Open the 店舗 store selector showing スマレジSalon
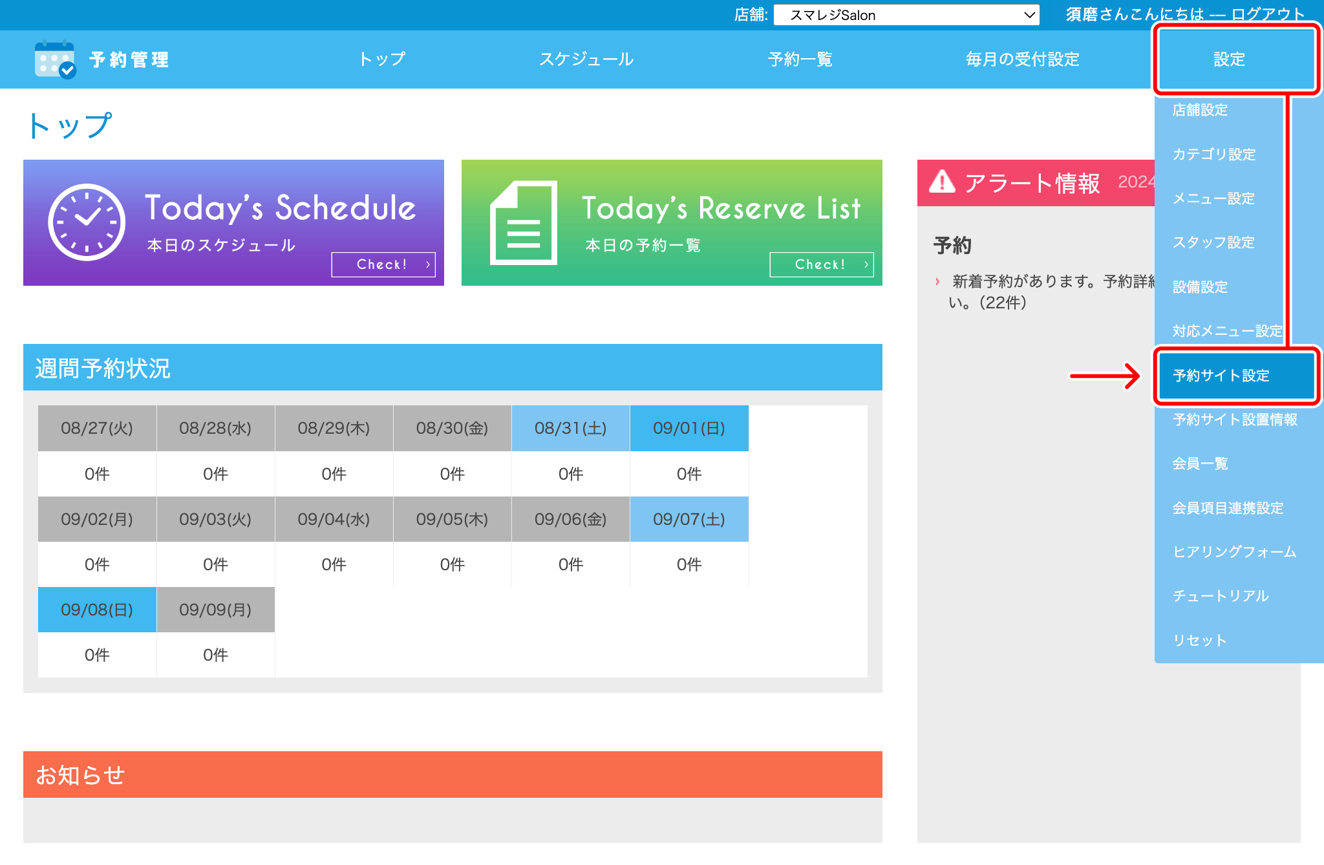 (905, 14)
